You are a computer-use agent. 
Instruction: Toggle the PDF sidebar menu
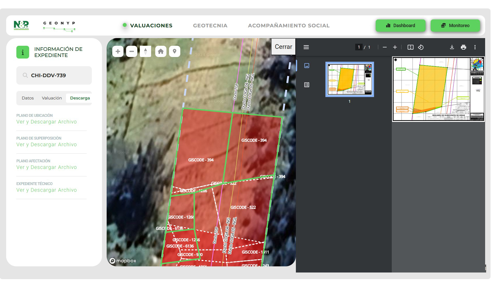tap(306, 47)
